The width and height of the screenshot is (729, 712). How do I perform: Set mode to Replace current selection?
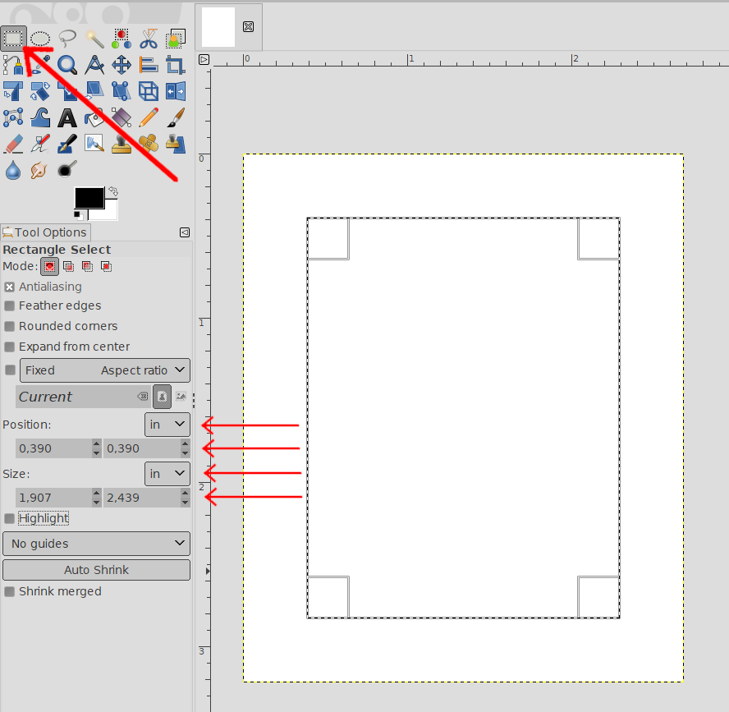click(50, 266)
